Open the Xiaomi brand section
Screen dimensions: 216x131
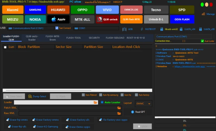coord(13,10)
